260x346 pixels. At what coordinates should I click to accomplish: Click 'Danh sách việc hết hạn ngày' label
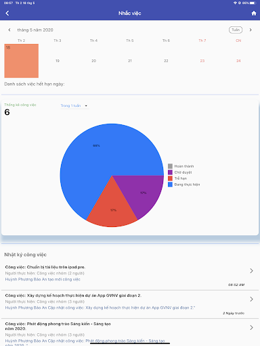[x=35, y=84]
